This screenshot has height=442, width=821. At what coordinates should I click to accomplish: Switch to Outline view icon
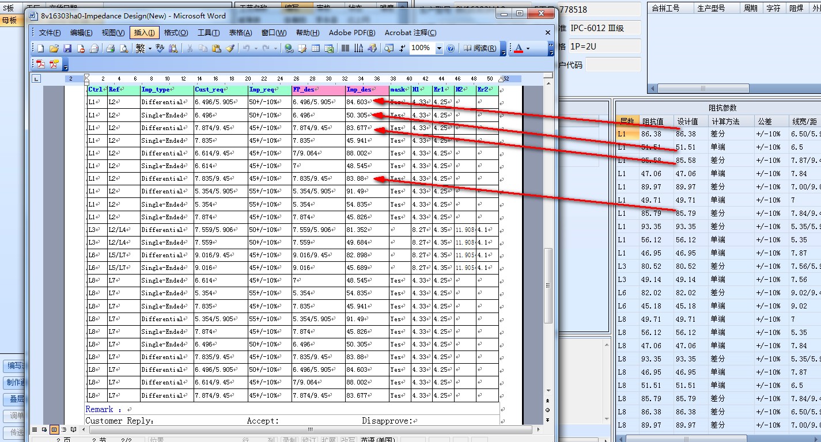point(63,429)
